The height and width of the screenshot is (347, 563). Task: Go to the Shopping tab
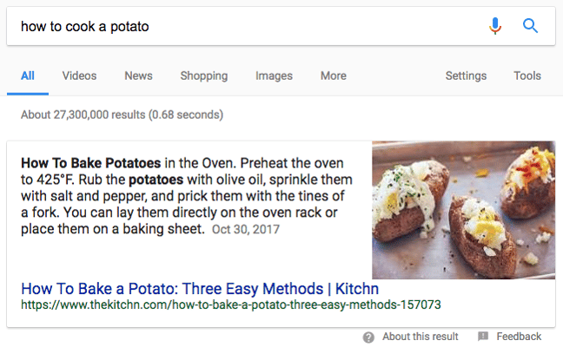click(203, 76)
